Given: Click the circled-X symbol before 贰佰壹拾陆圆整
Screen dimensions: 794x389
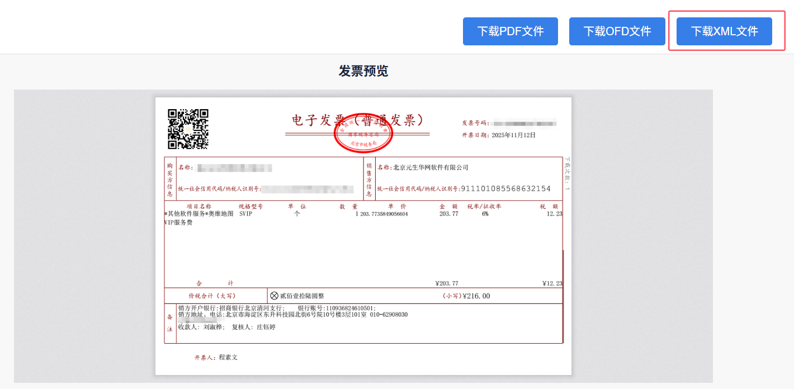Looking at the screenshot, I should click(274, 296).
